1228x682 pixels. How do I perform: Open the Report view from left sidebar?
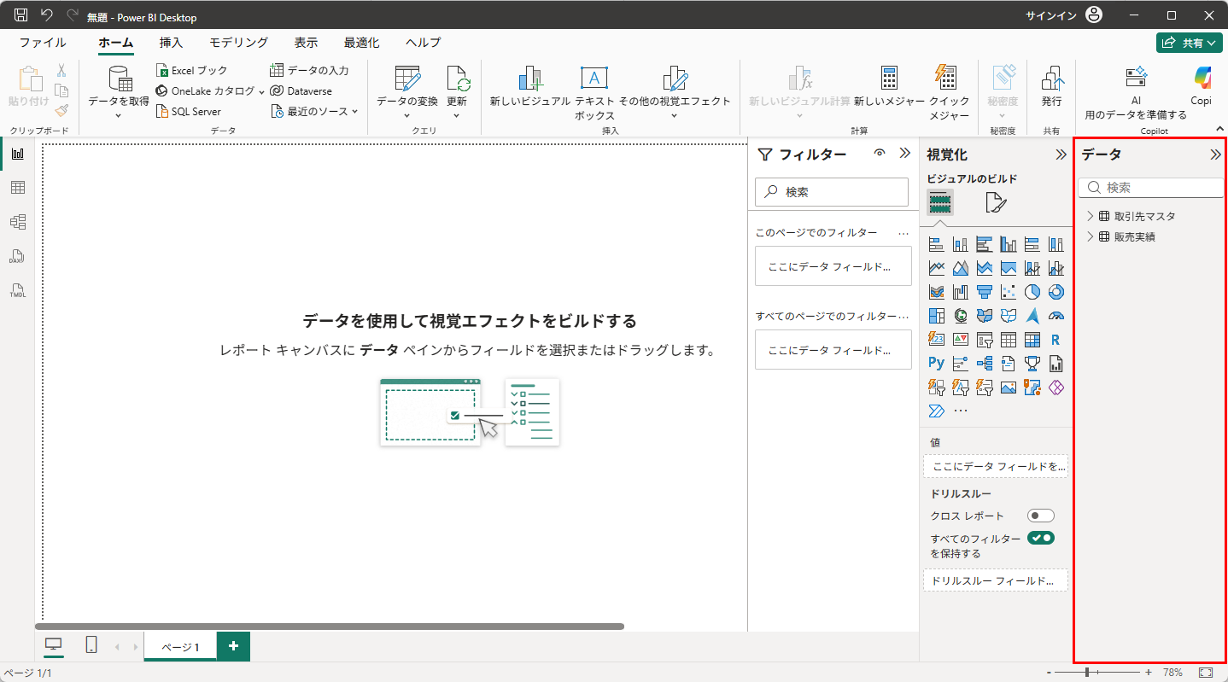17,154
